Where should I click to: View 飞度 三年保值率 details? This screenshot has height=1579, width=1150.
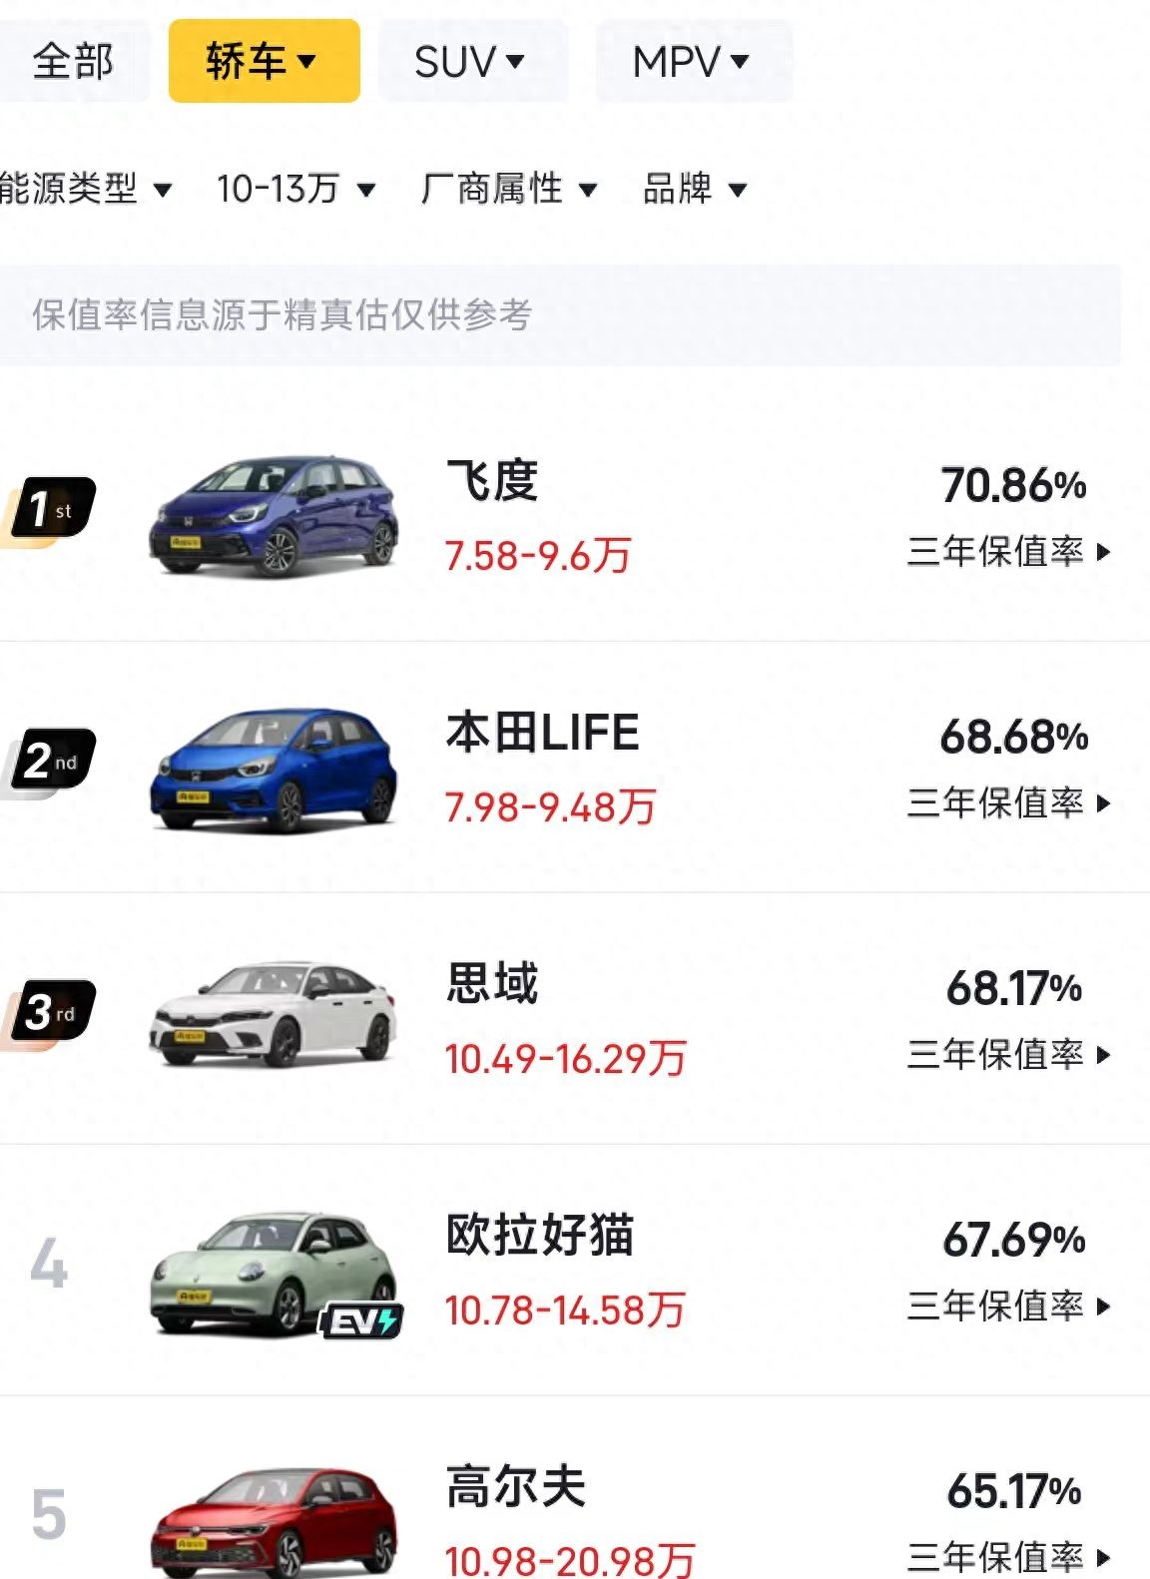coord(1008,551)
